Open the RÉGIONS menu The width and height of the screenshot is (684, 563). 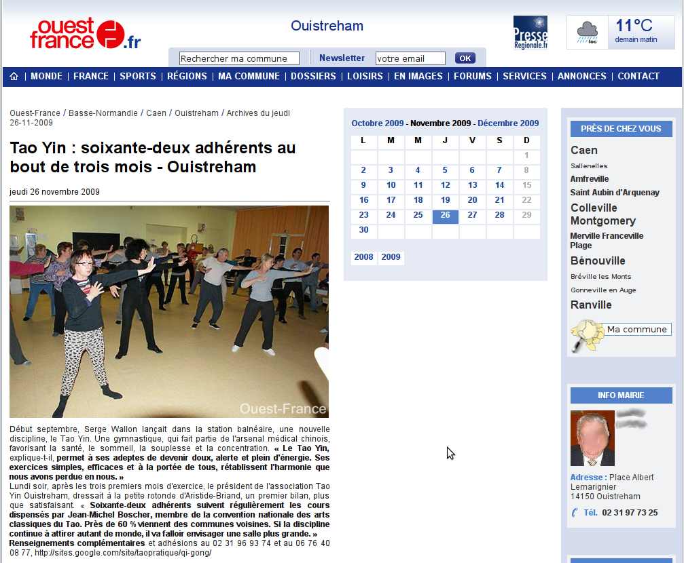click(187, 76)
